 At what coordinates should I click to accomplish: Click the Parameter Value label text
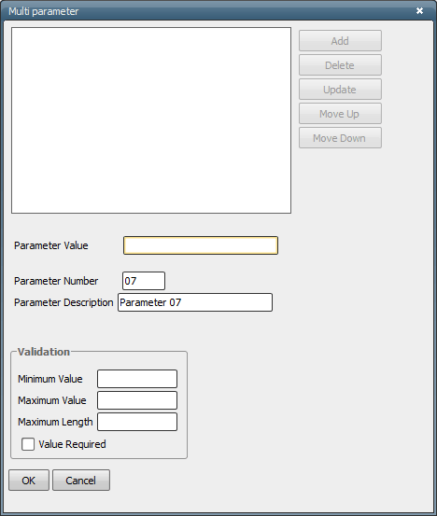pyautogui.click(x=51, y=245)
